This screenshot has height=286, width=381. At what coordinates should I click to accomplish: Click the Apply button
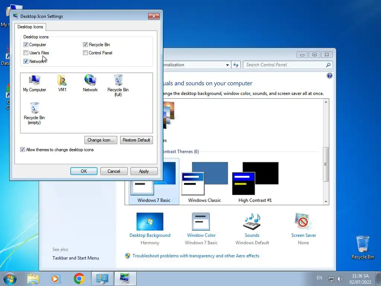click(144, 171)
